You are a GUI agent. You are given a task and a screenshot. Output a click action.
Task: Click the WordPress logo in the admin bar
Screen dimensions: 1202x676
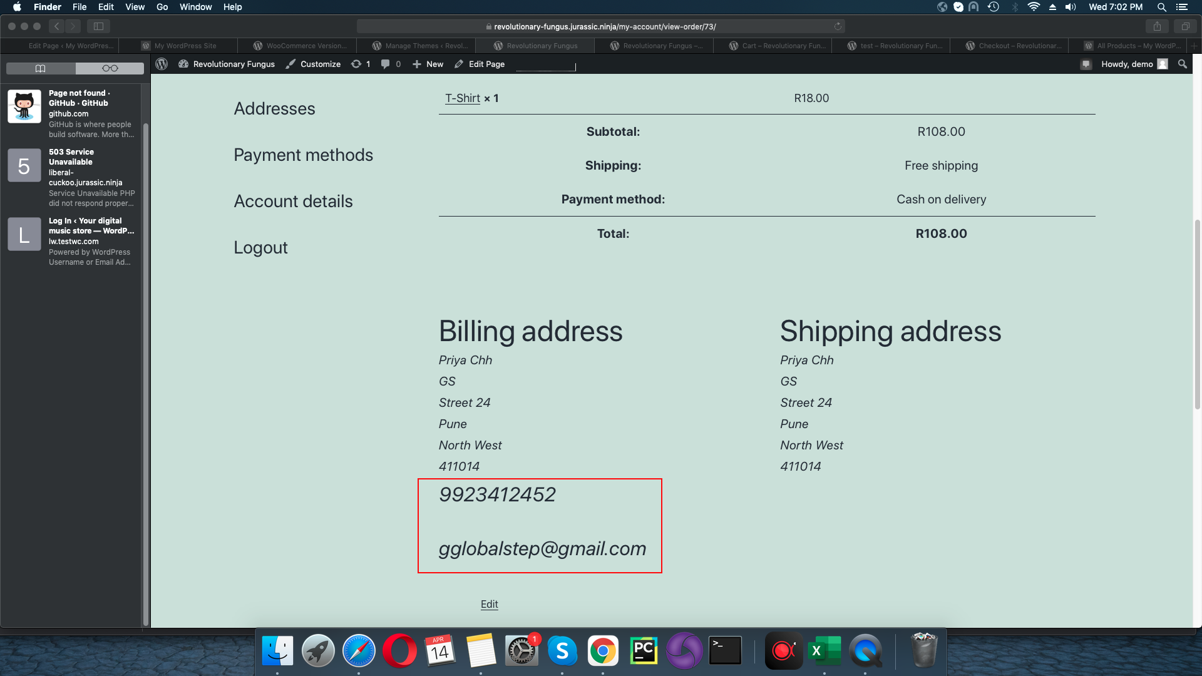162,64
